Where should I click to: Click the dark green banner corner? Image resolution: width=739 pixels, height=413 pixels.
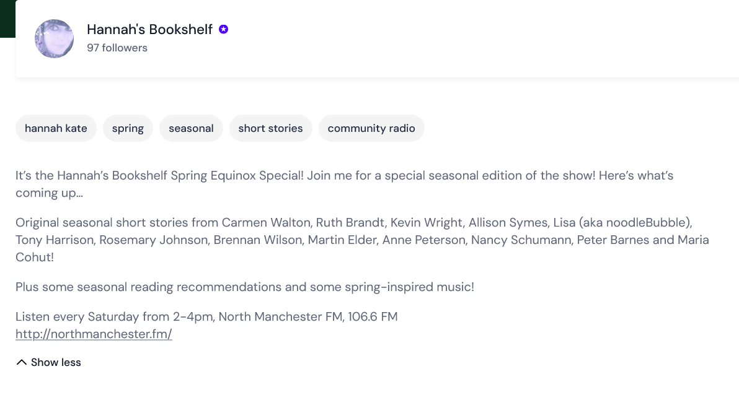coord(7,19)
